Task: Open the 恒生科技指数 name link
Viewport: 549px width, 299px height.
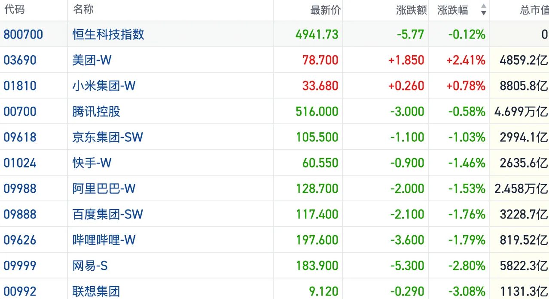Action: click(x=108, y=34)
